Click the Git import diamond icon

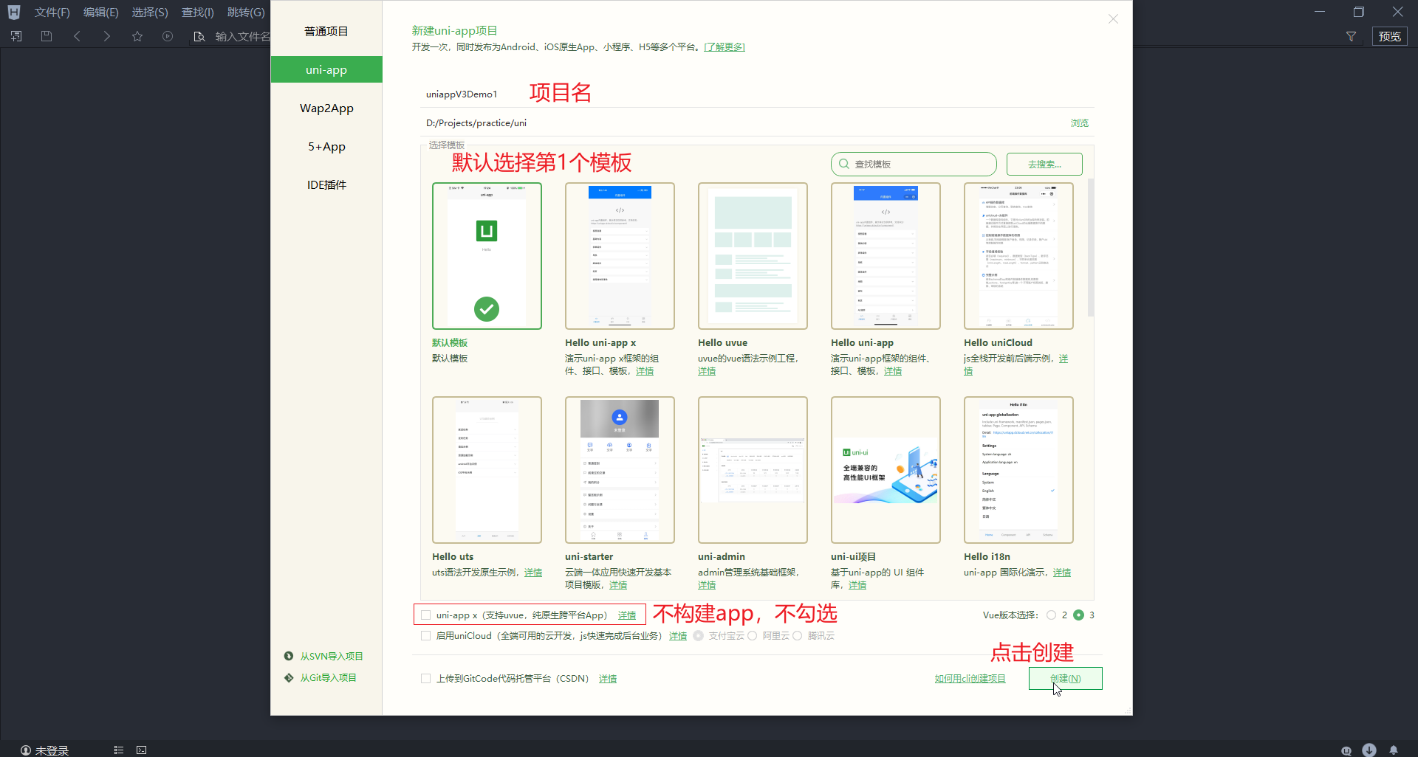tap(289, 677)
